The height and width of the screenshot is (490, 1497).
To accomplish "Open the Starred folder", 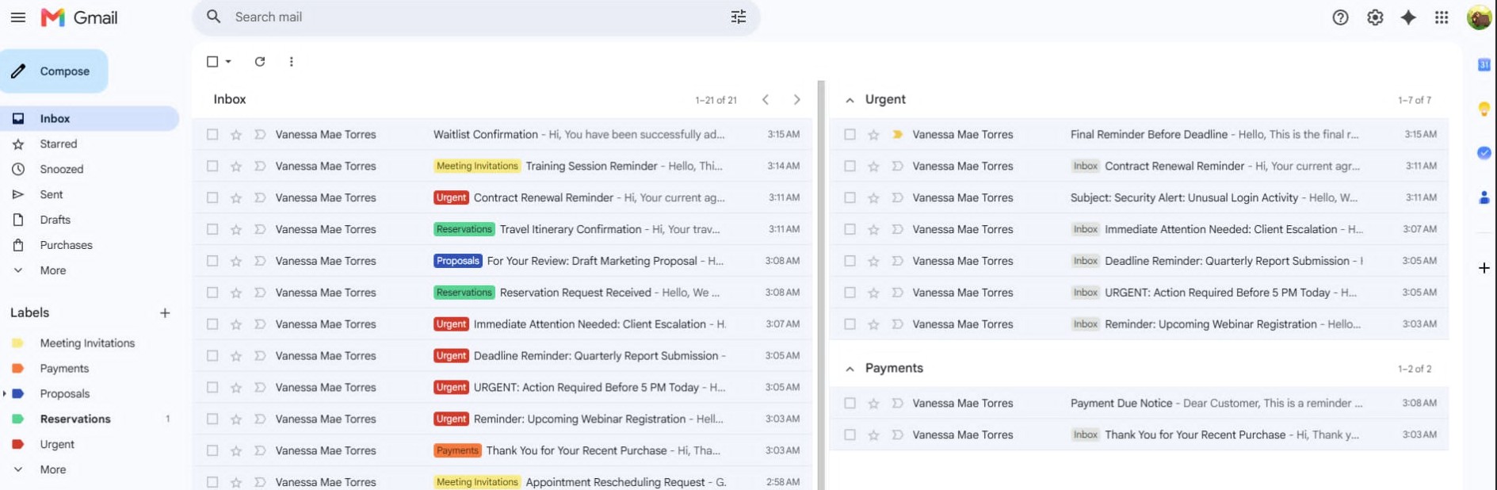I will pos(59,144).
